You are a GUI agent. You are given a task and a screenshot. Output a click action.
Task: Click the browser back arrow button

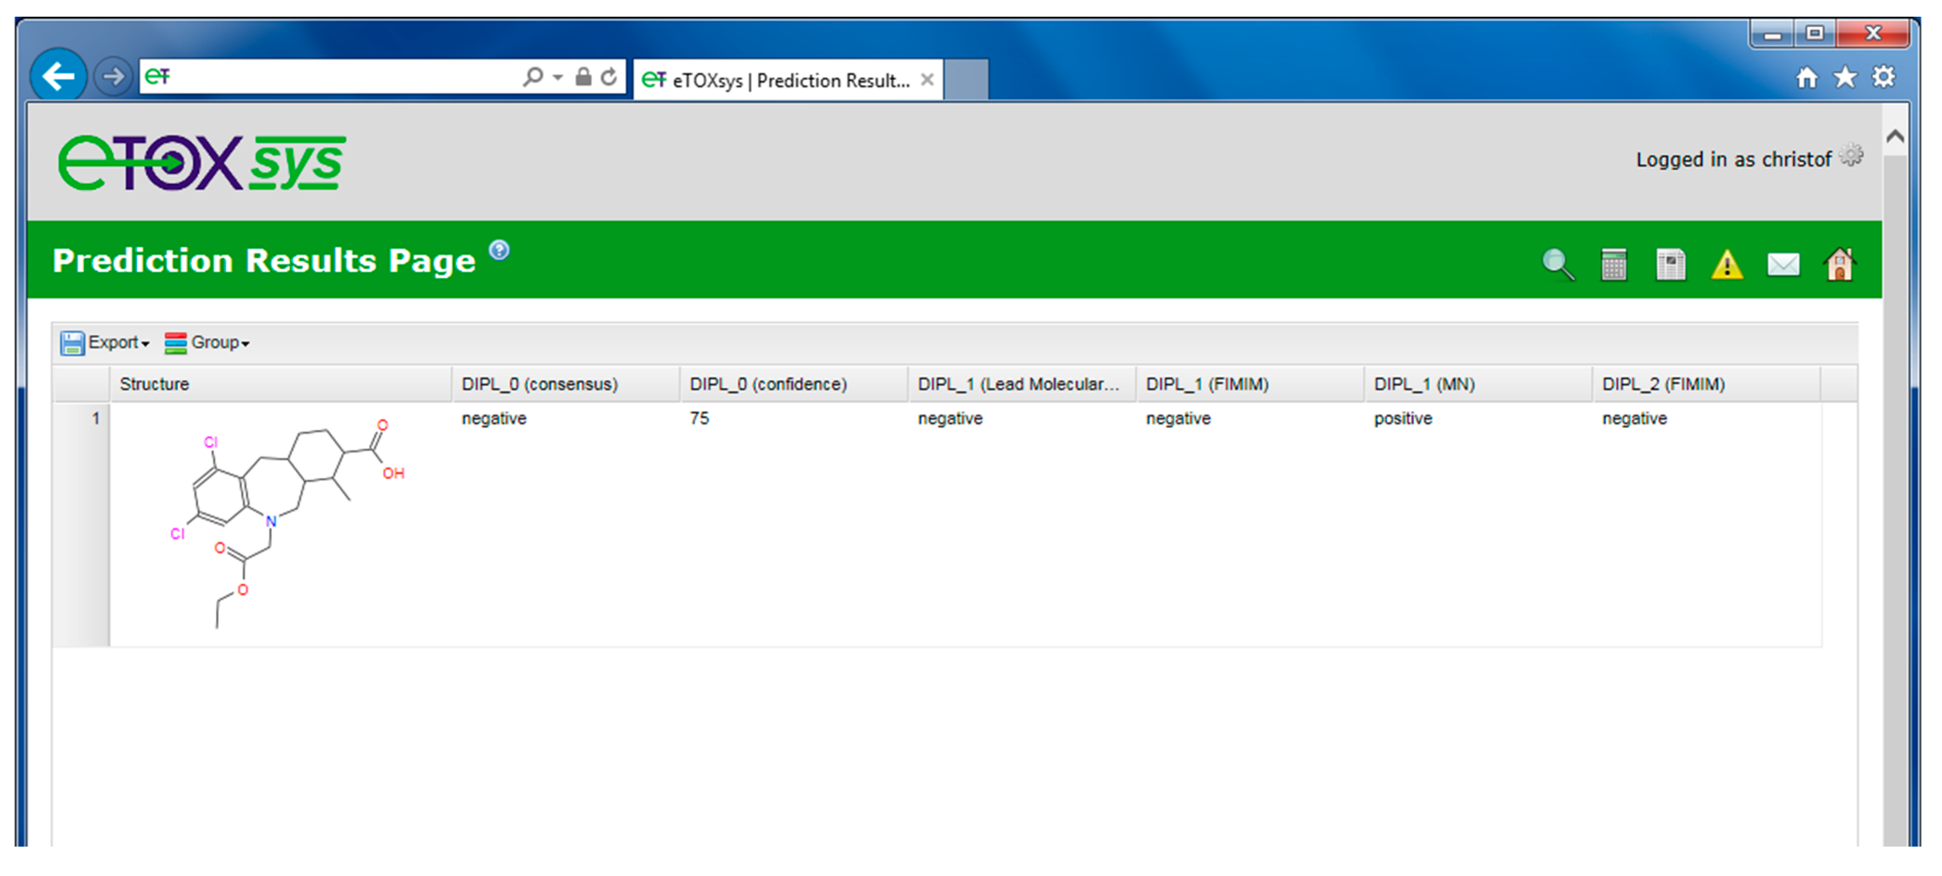point(58,76)
